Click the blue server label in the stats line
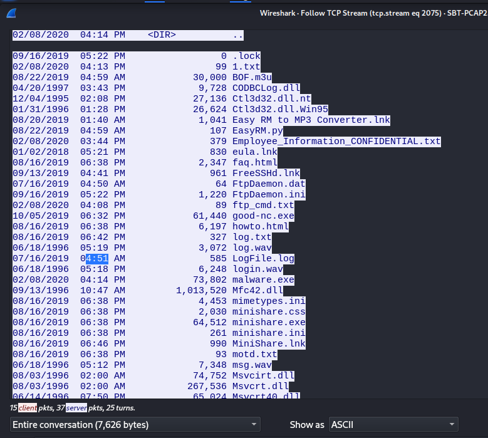The image size is (488, 438). click(76, 408)
